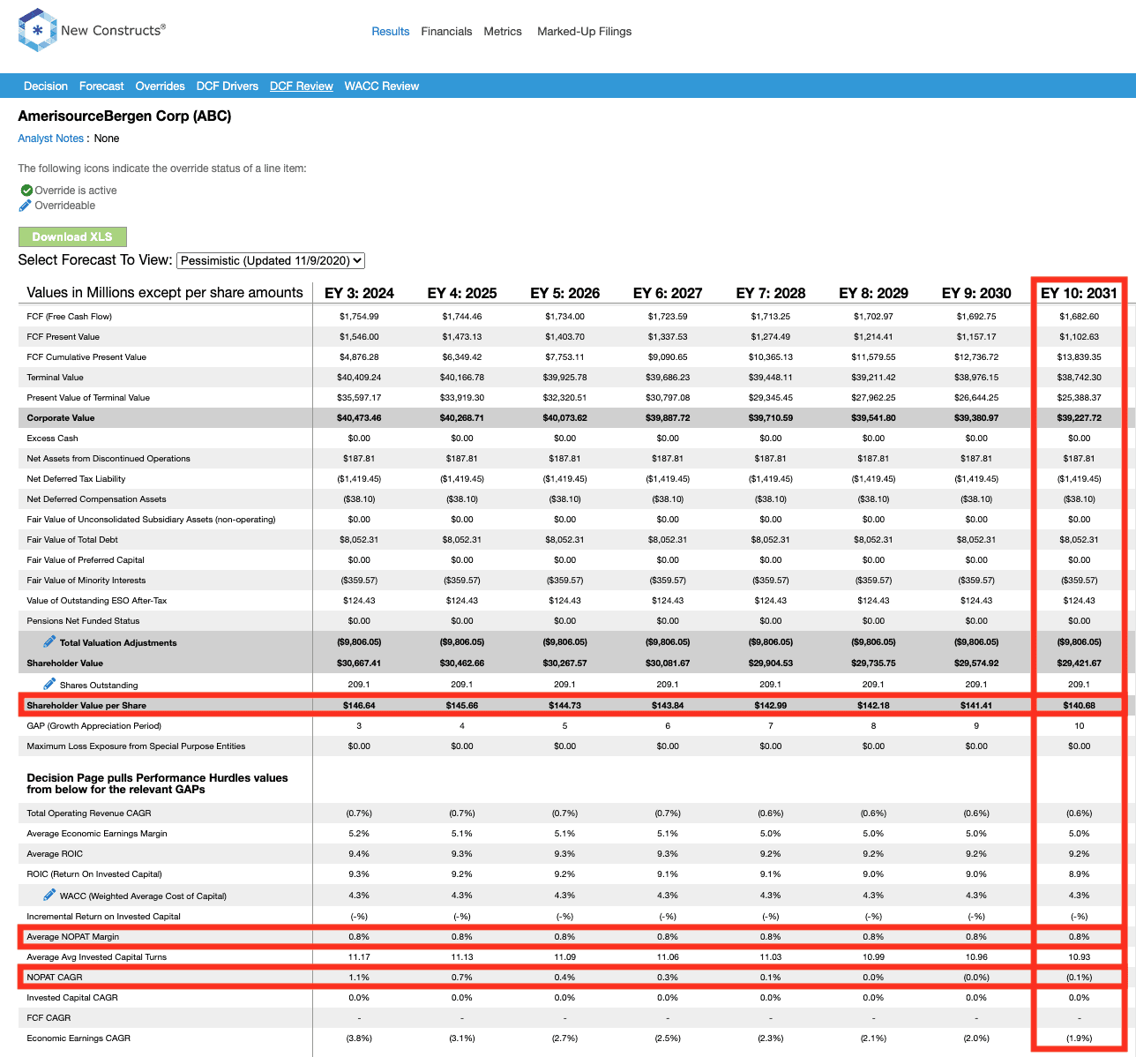Click the EY 4: 2025 column header
The width and height of the screenshot is (1136, 1057).
pyautogui.click(x=462, y=293)
